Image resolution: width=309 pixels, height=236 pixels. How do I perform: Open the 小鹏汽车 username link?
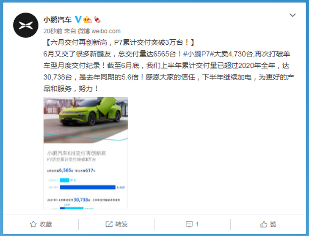pyautogui.click(x=57, y=20)
